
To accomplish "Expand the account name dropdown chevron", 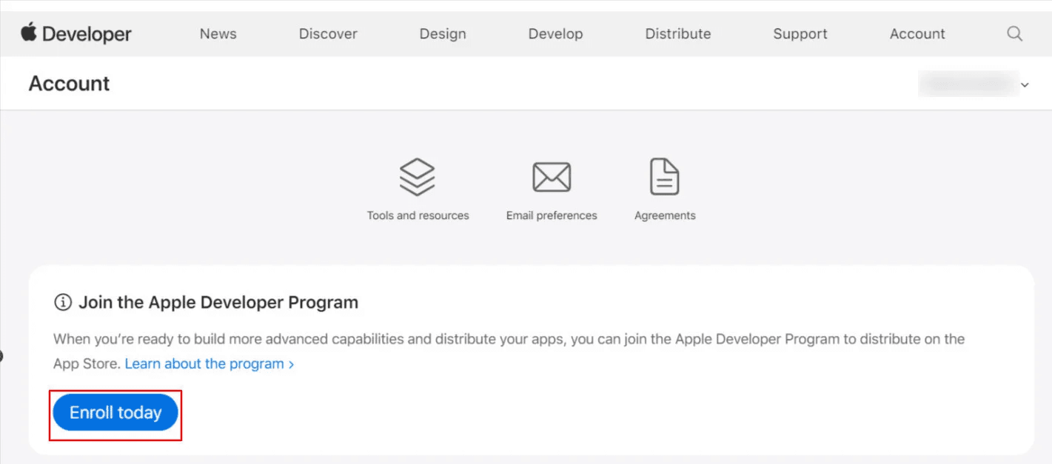I will [1025, 85].
